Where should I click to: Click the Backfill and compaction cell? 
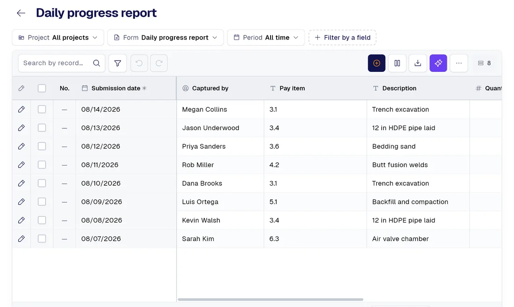418,202
